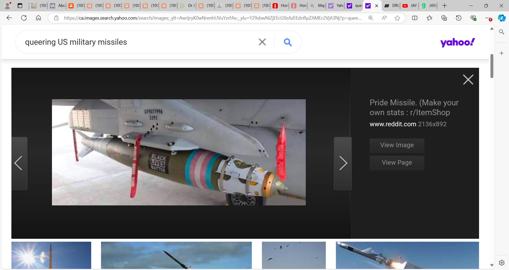Click the page scrollbar thumb
The height and width of the screenshot is (270, 509).
pyautogui.click(x=492, y=66)
